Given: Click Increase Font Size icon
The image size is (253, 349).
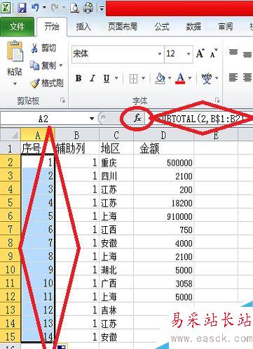Looking at the screenshot, I should 200,53.
